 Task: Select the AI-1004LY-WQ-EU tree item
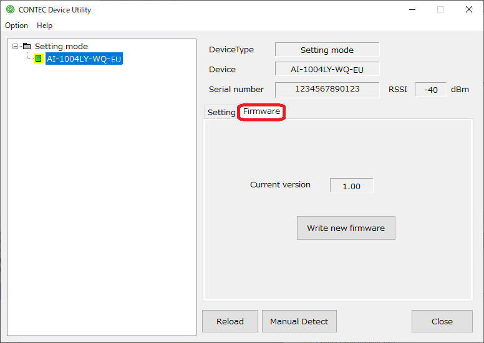[84, 59]
